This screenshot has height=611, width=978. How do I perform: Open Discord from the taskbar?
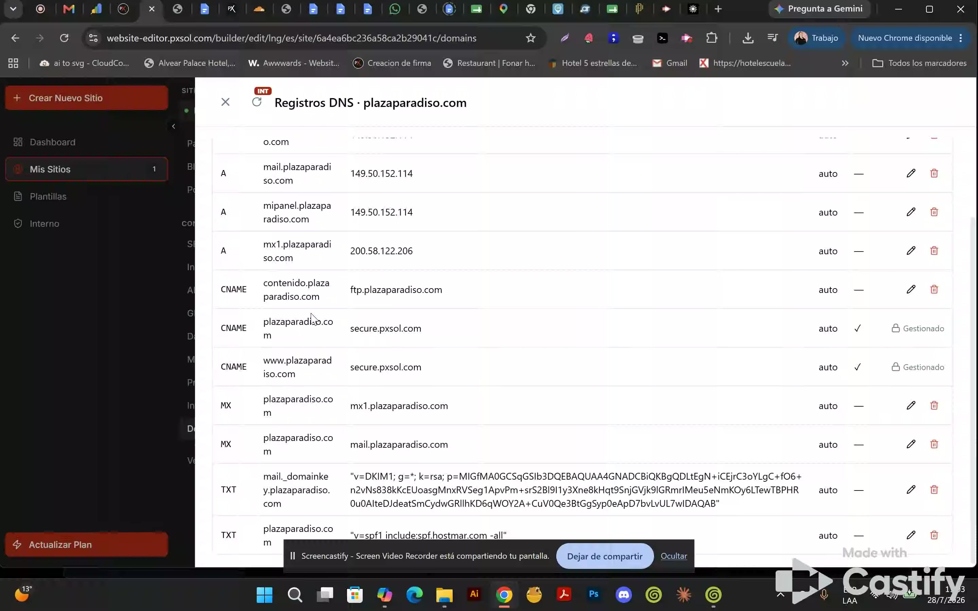623,594
